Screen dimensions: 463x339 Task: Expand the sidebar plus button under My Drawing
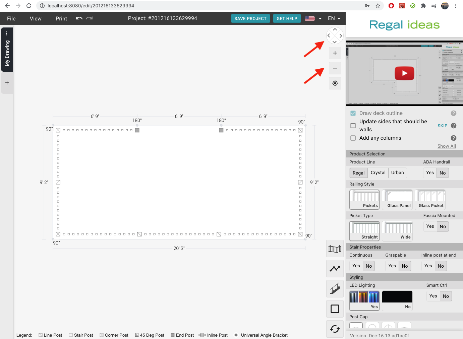(7, 83)
